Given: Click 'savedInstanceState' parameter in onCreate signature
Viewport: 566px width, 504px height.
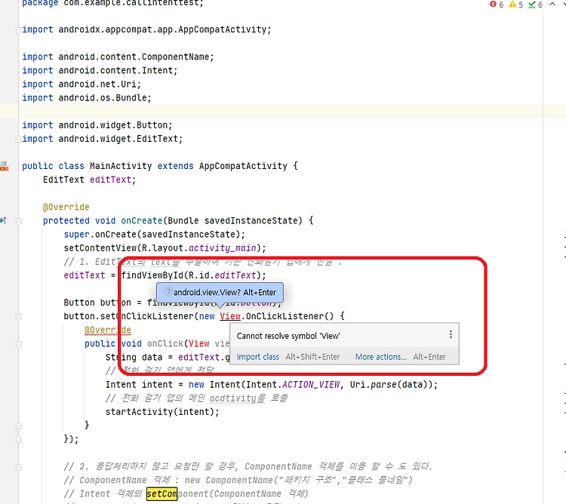Looking at the screenshot, I should [x=254, y=221].
